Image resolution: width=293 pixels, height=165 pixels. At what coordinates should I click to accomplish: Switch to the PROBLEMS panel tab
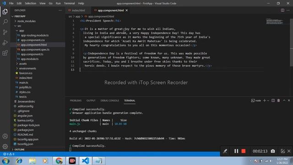(x=76, y=100)
